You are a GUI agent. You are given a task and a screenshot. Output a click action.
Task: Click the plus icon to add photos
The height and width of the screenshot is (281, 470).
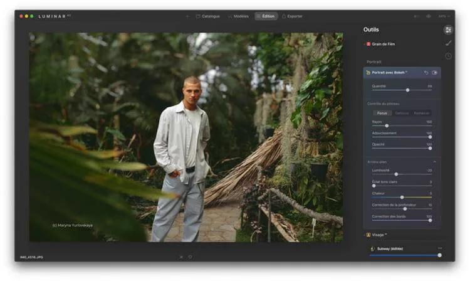click(187, 16)
